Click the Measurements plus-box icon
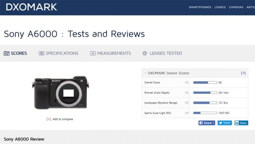The width and height of the screenshot is (255, 144). 93,53
